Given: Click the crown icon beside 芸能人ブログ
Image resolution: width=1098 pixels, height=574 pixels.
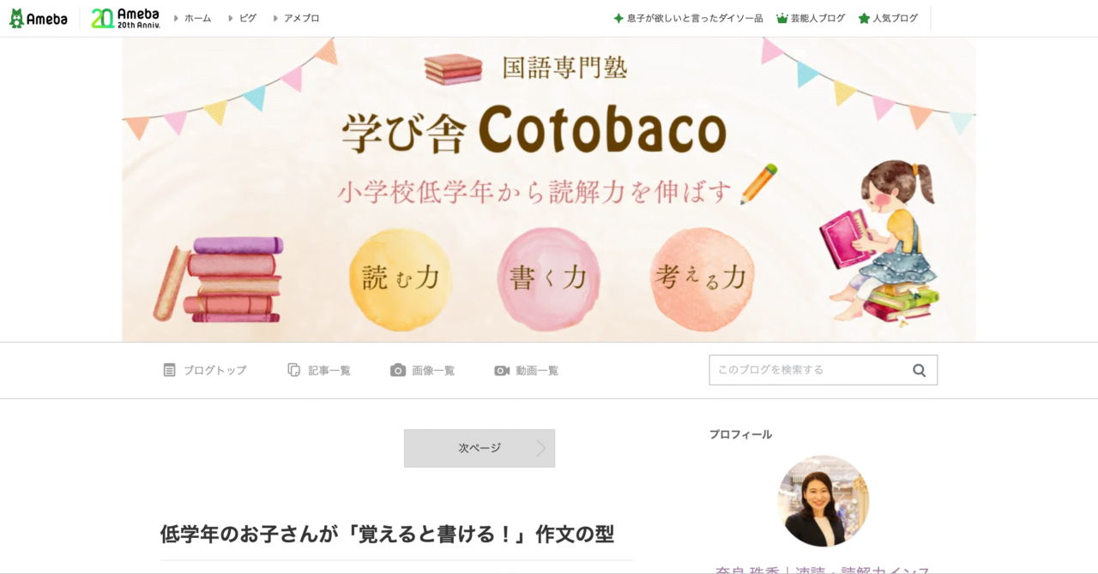Looking at the screenshot, I should pos(781,18).
